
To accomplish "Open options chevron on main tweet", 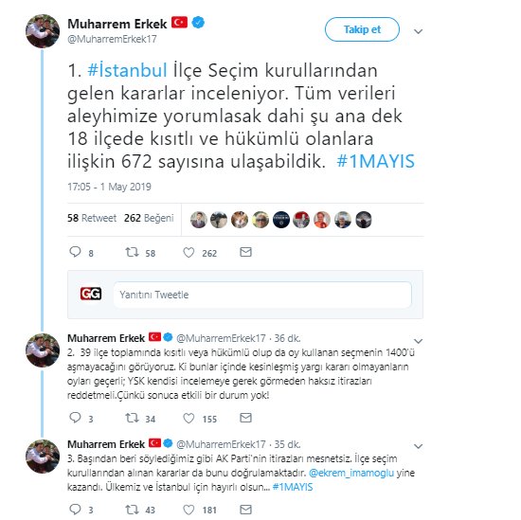I will tap(418, 31).
